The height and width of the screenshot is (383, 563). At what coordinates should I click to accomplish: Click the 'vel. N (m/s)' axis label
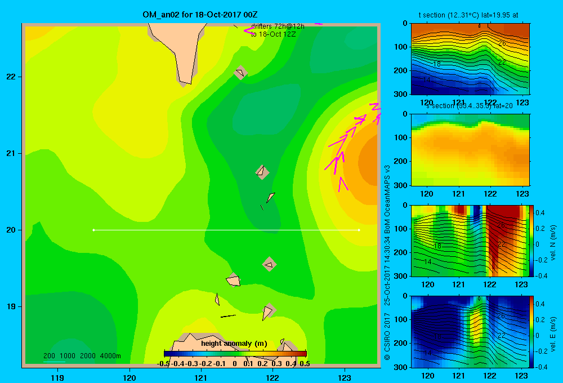[553, 243]
